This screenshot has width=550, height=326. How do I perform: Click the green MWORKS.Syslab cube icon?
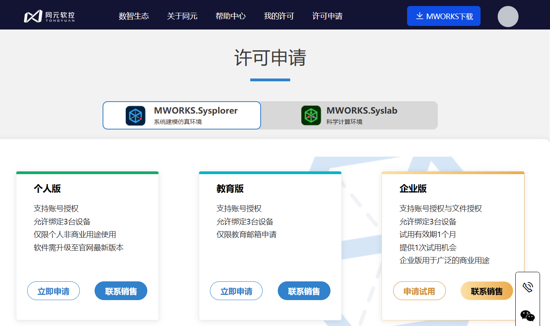coord(311,116)
